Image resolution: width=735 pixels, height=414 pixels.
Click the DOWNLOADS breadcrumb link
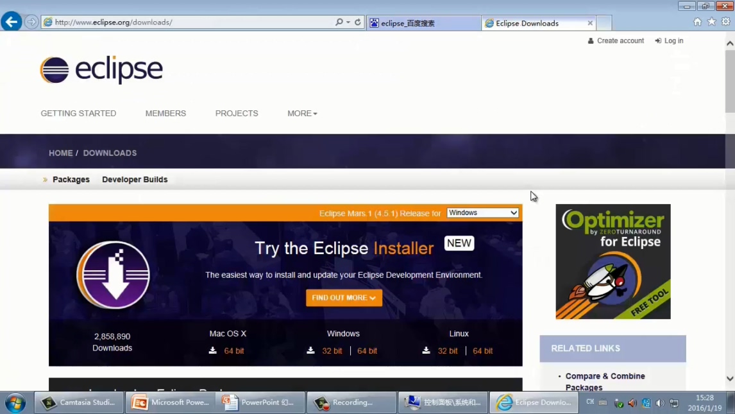110,153
